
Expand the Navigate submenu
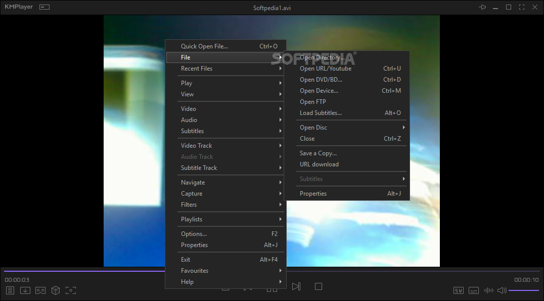point(225,183)
